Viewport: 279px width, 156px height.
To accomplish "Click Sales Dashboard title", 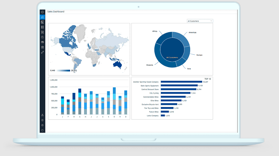I will pyautogui.click(x=56, y=11).
